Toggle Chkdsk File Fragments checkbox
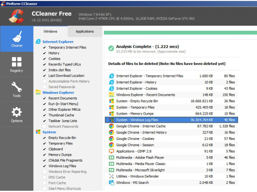The image size is (257, 192). coord(44,160)
